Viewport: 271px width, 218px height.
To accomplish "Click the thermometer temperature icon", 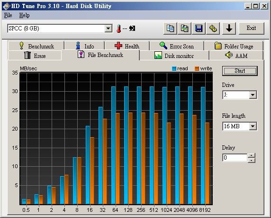I will click(x=118, y=28).
